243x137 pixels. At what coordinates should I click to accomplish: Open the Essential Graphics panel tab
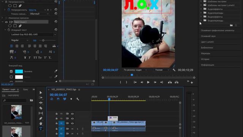pos(218,30)
